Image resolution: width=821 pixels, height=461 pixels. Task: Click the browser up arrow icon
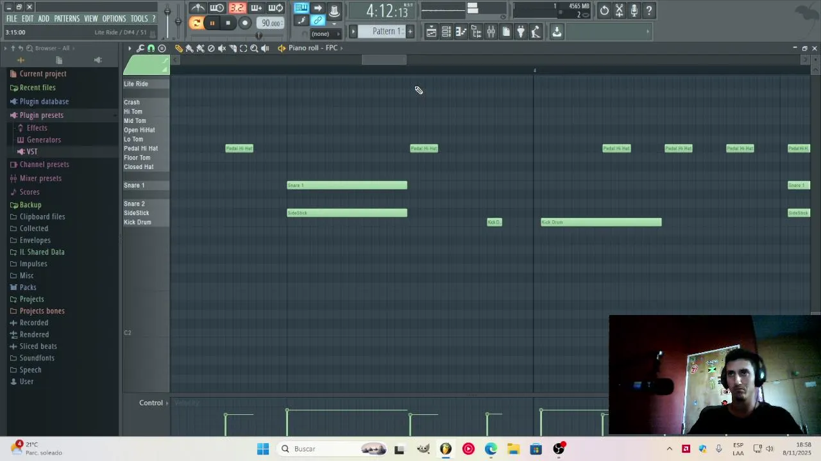coord(12,48)
